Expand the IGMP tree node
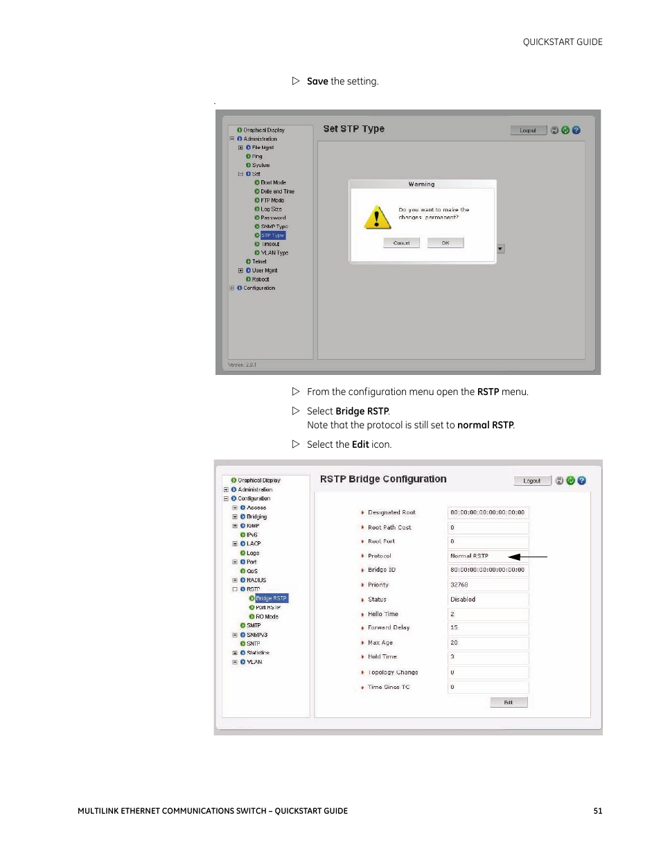Screen dimensions: 661x856 235,526
